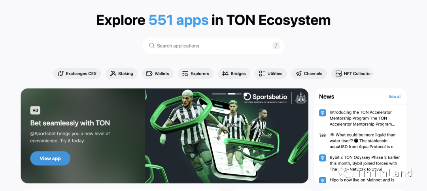
Task: Open the aquaUSD stablecoin news item
Action: point(360,141)
